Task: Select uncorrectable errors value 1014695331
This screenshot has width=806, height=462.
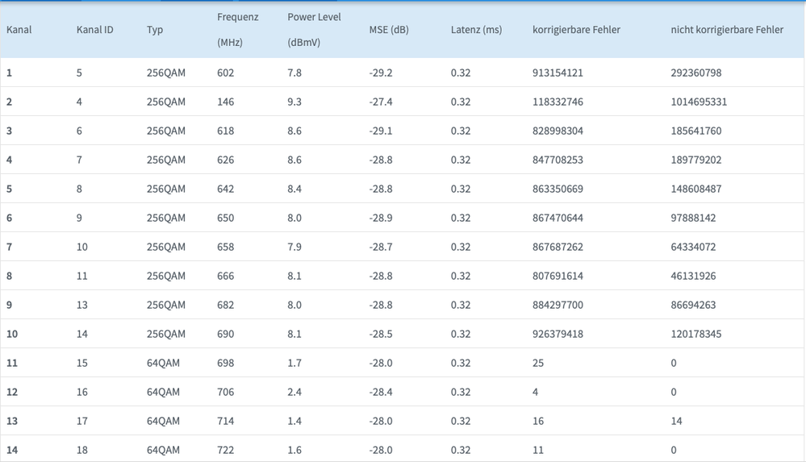Action: [699, 102]
